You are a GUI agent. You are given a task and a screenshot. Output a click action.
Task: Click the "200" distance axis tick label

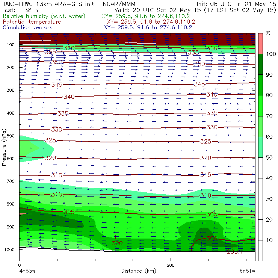pyautogui.click(x=171, y=265)
